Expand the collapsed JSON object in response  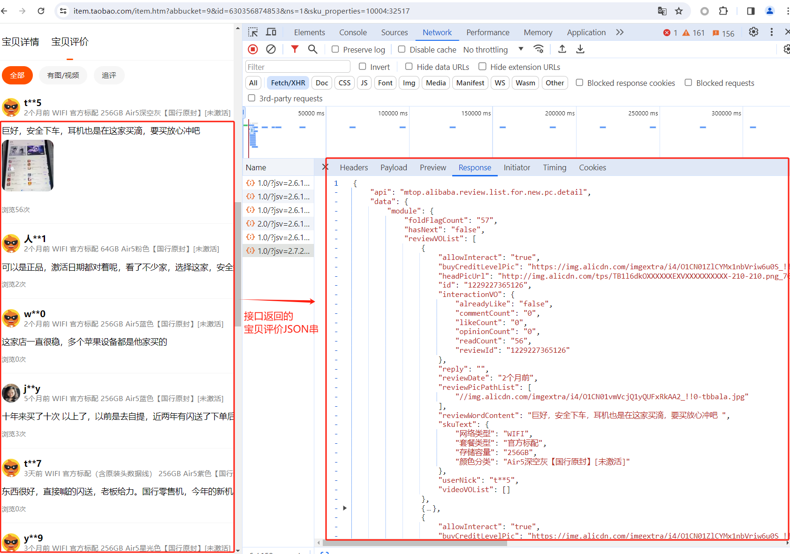click(x=345, y=508)
